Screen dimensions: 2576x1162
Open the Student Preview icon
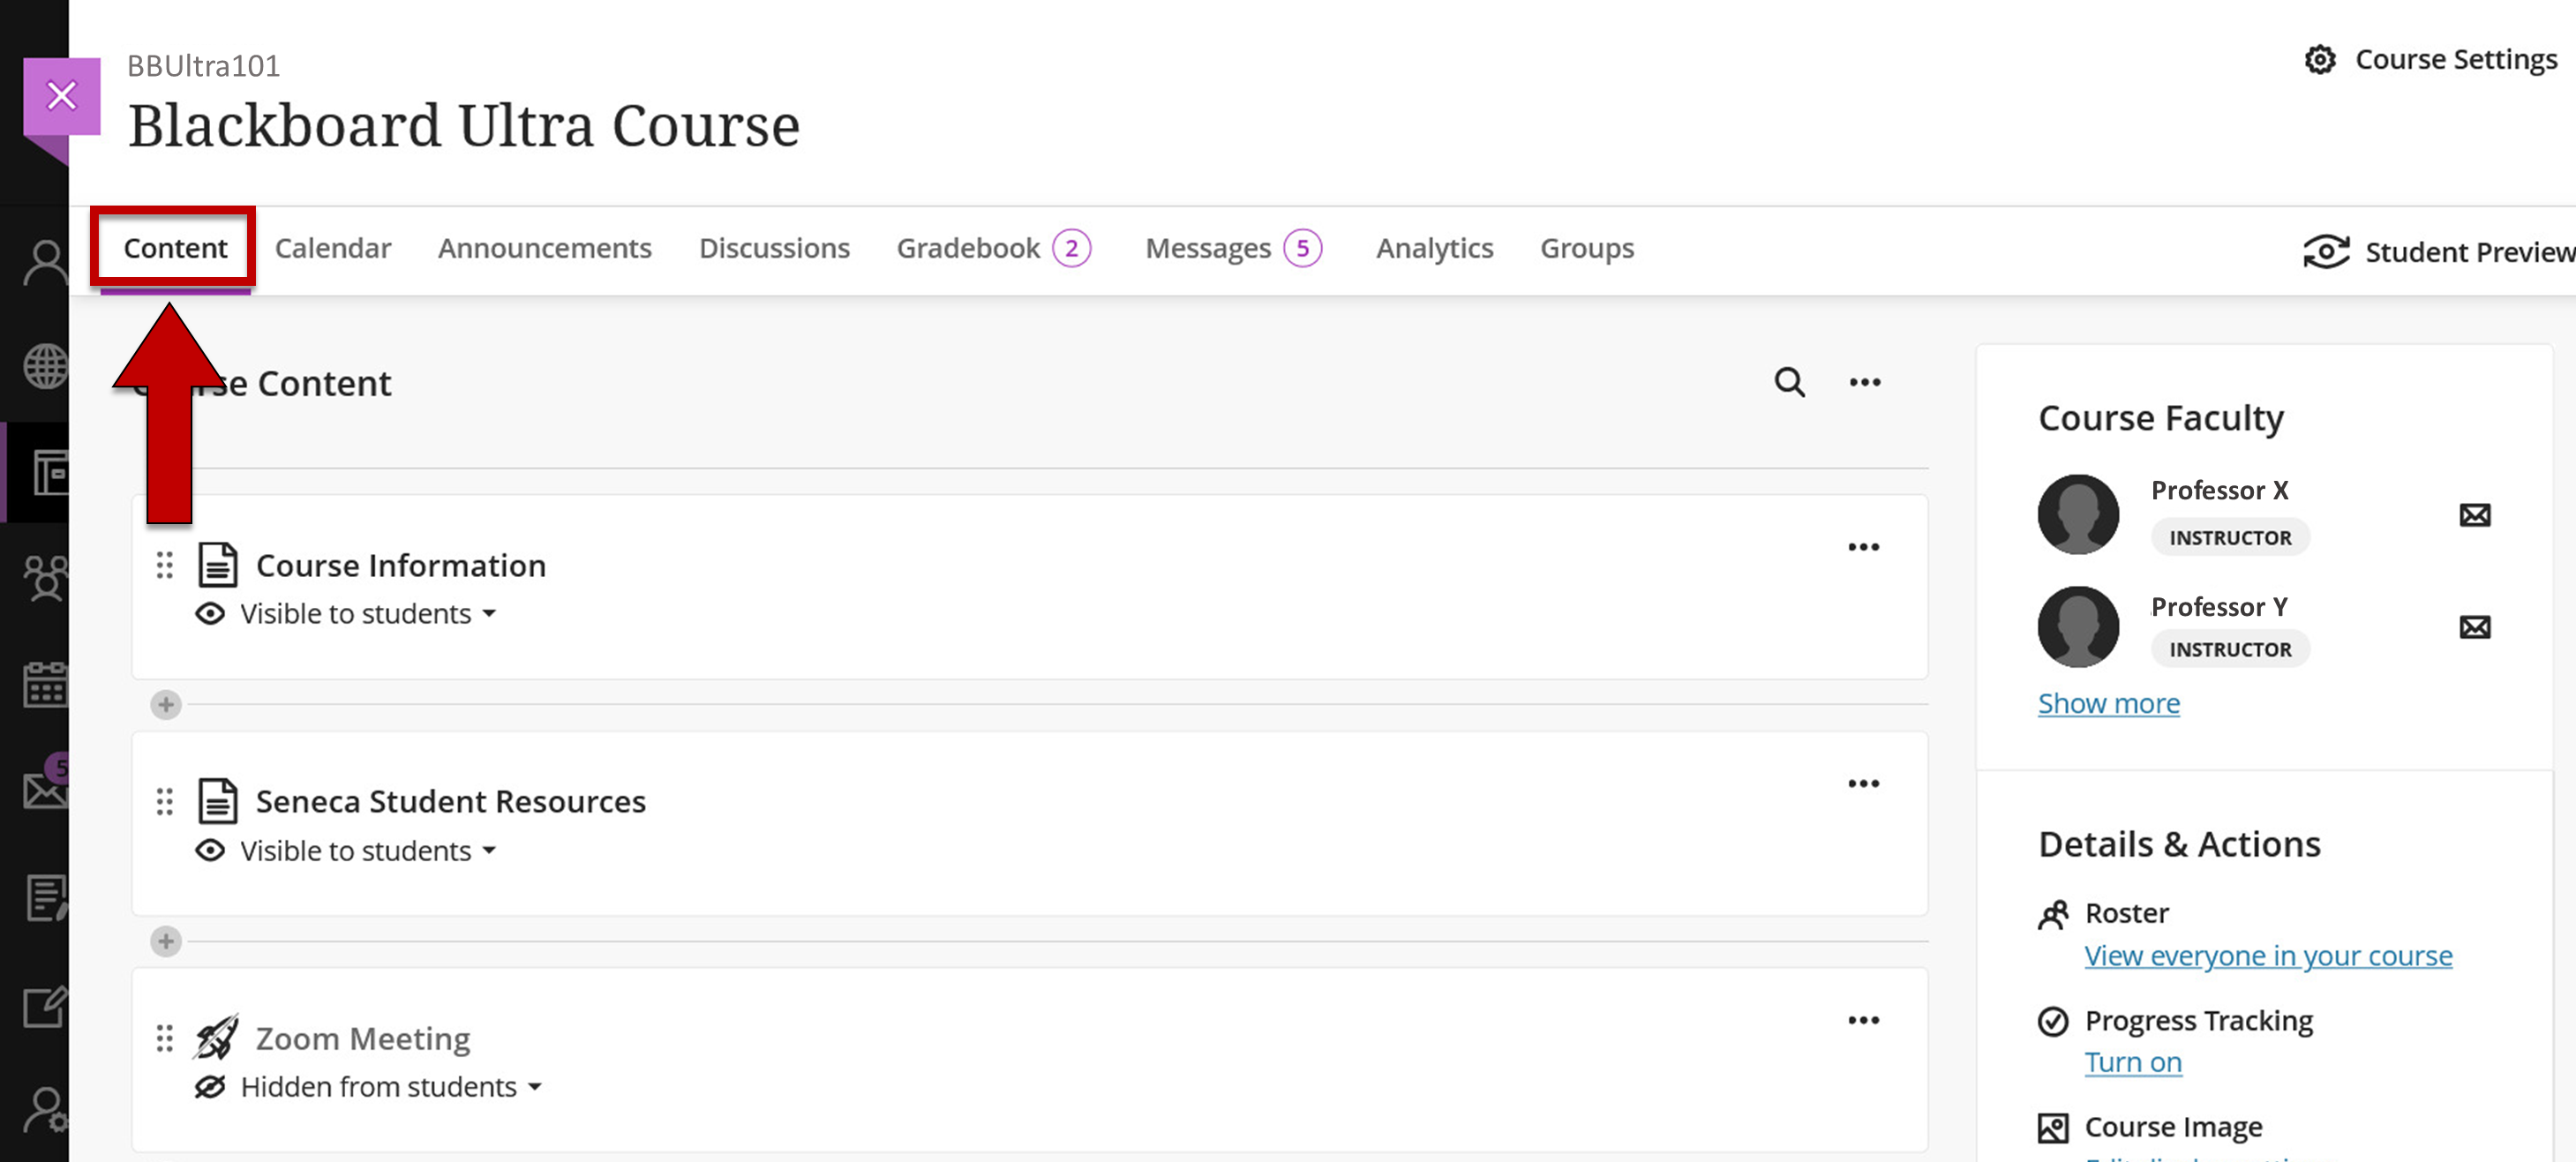2326,252
